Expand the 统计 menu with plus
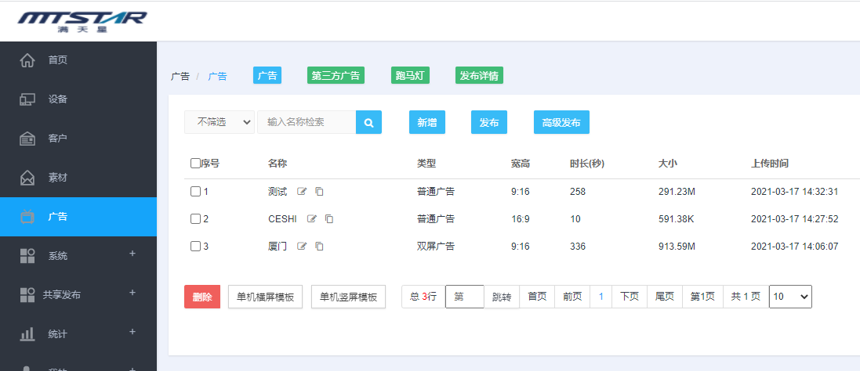860x371 pixels. pyautogui.click(x=132, y=332)
